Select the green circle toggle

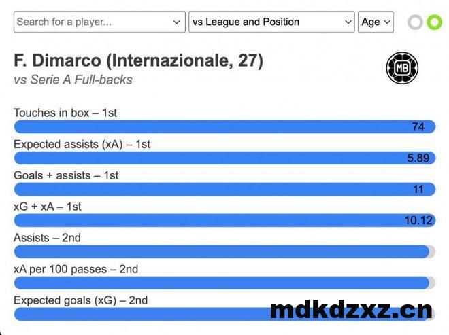(434, 22)
